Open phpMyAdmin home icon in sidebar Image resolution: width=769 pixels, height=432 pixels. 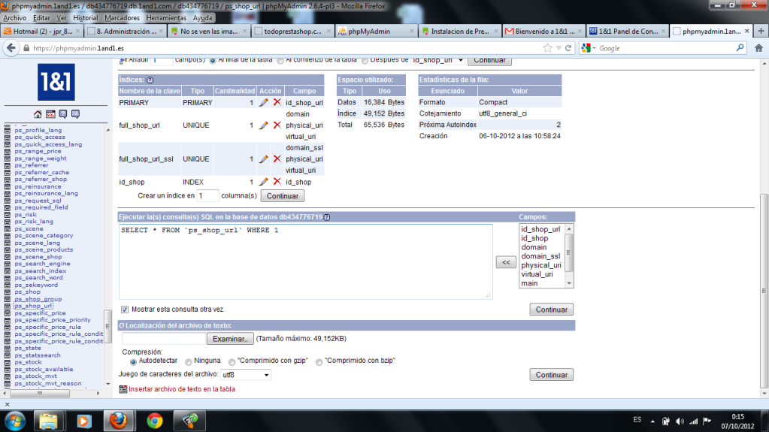[38, 114]
